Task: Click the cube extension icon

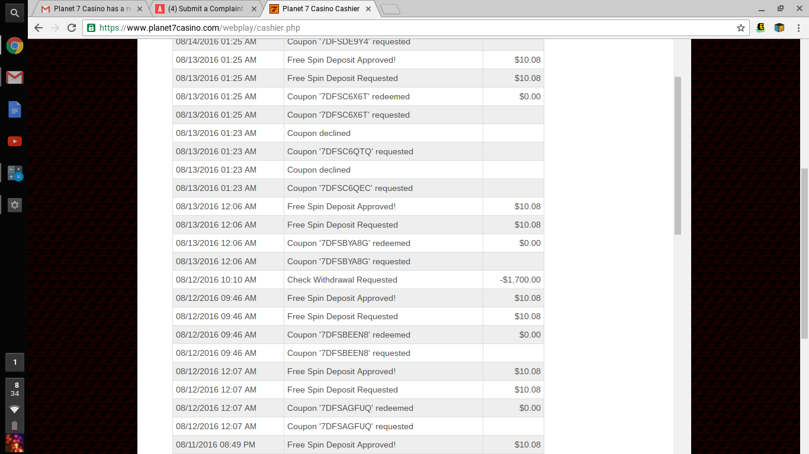Action: 779,28
